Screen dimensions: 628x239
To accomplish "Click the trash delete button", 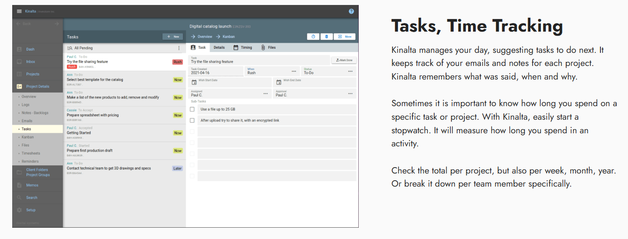I will [327, 37].
